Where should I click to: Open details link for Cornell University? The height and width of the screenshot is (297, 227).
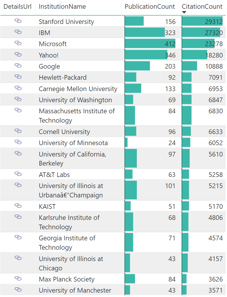18,131
